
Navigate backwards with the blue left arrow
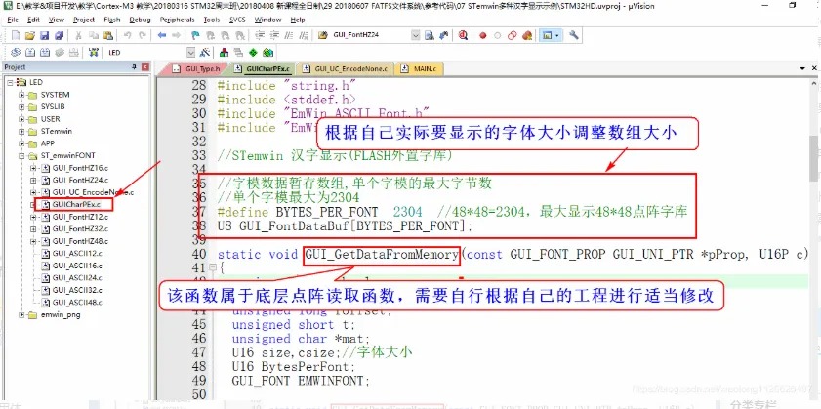pos(162,35)
